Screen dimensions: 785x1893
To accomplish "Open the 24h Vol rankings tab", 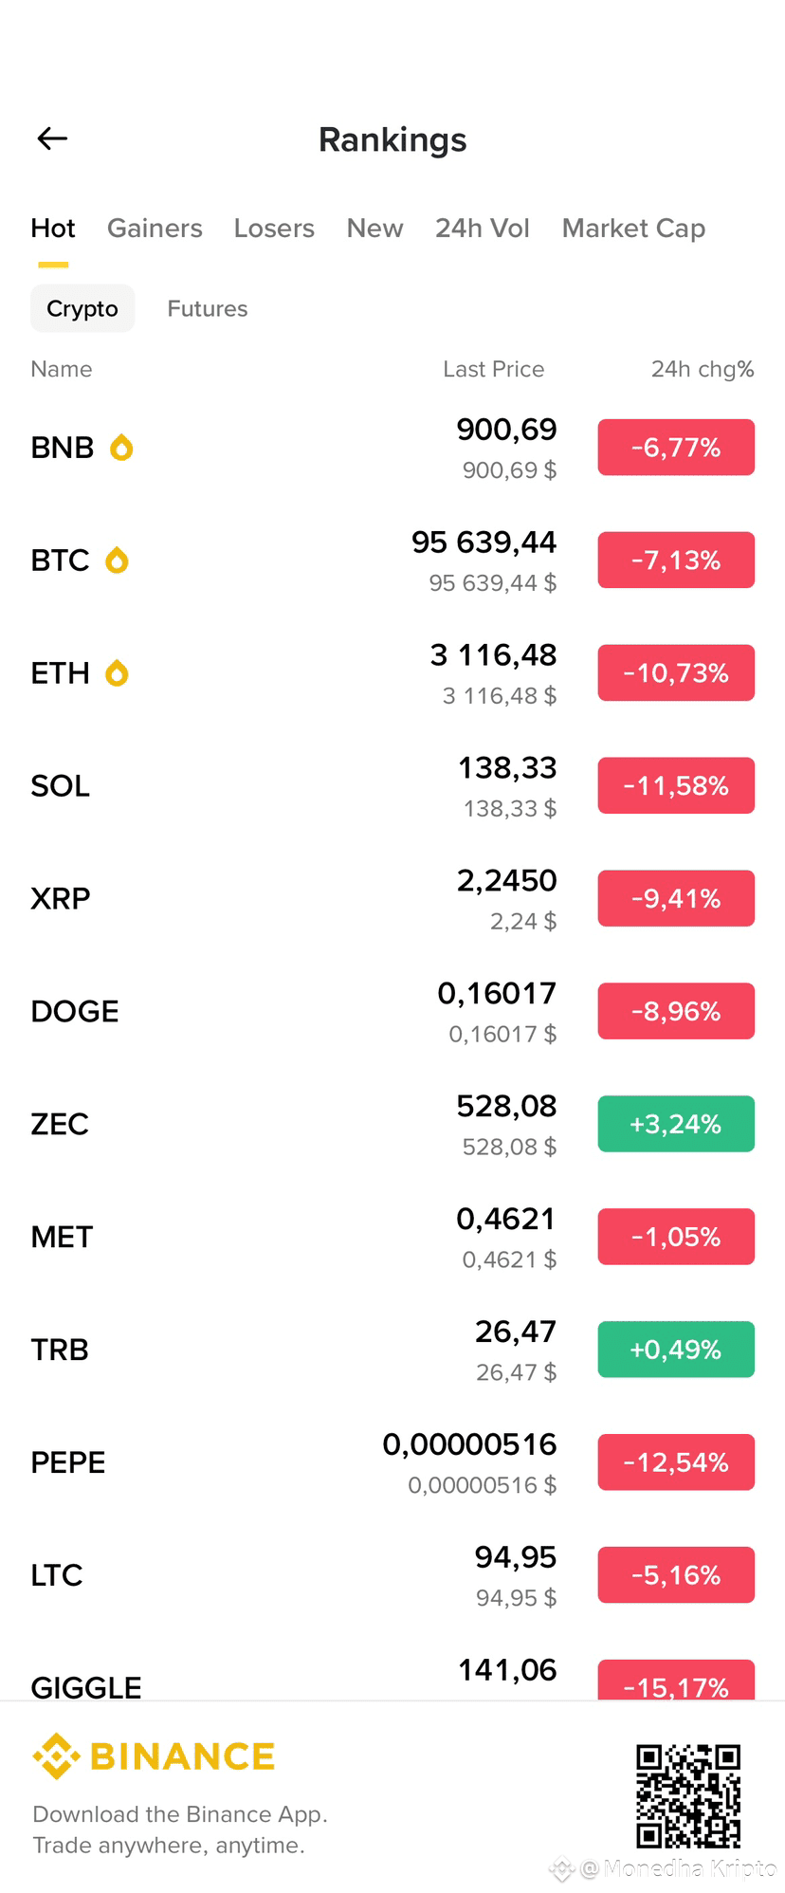I will [x=483, y=229].
